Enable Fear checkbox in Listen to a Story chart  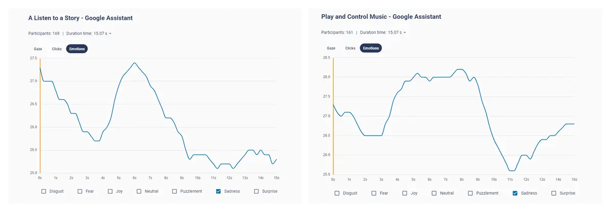(x=80, y=191)
